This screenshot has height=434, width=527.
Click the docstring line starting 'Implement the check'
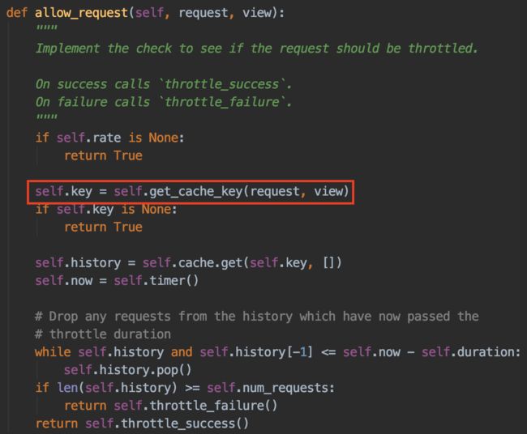[257, 49]
